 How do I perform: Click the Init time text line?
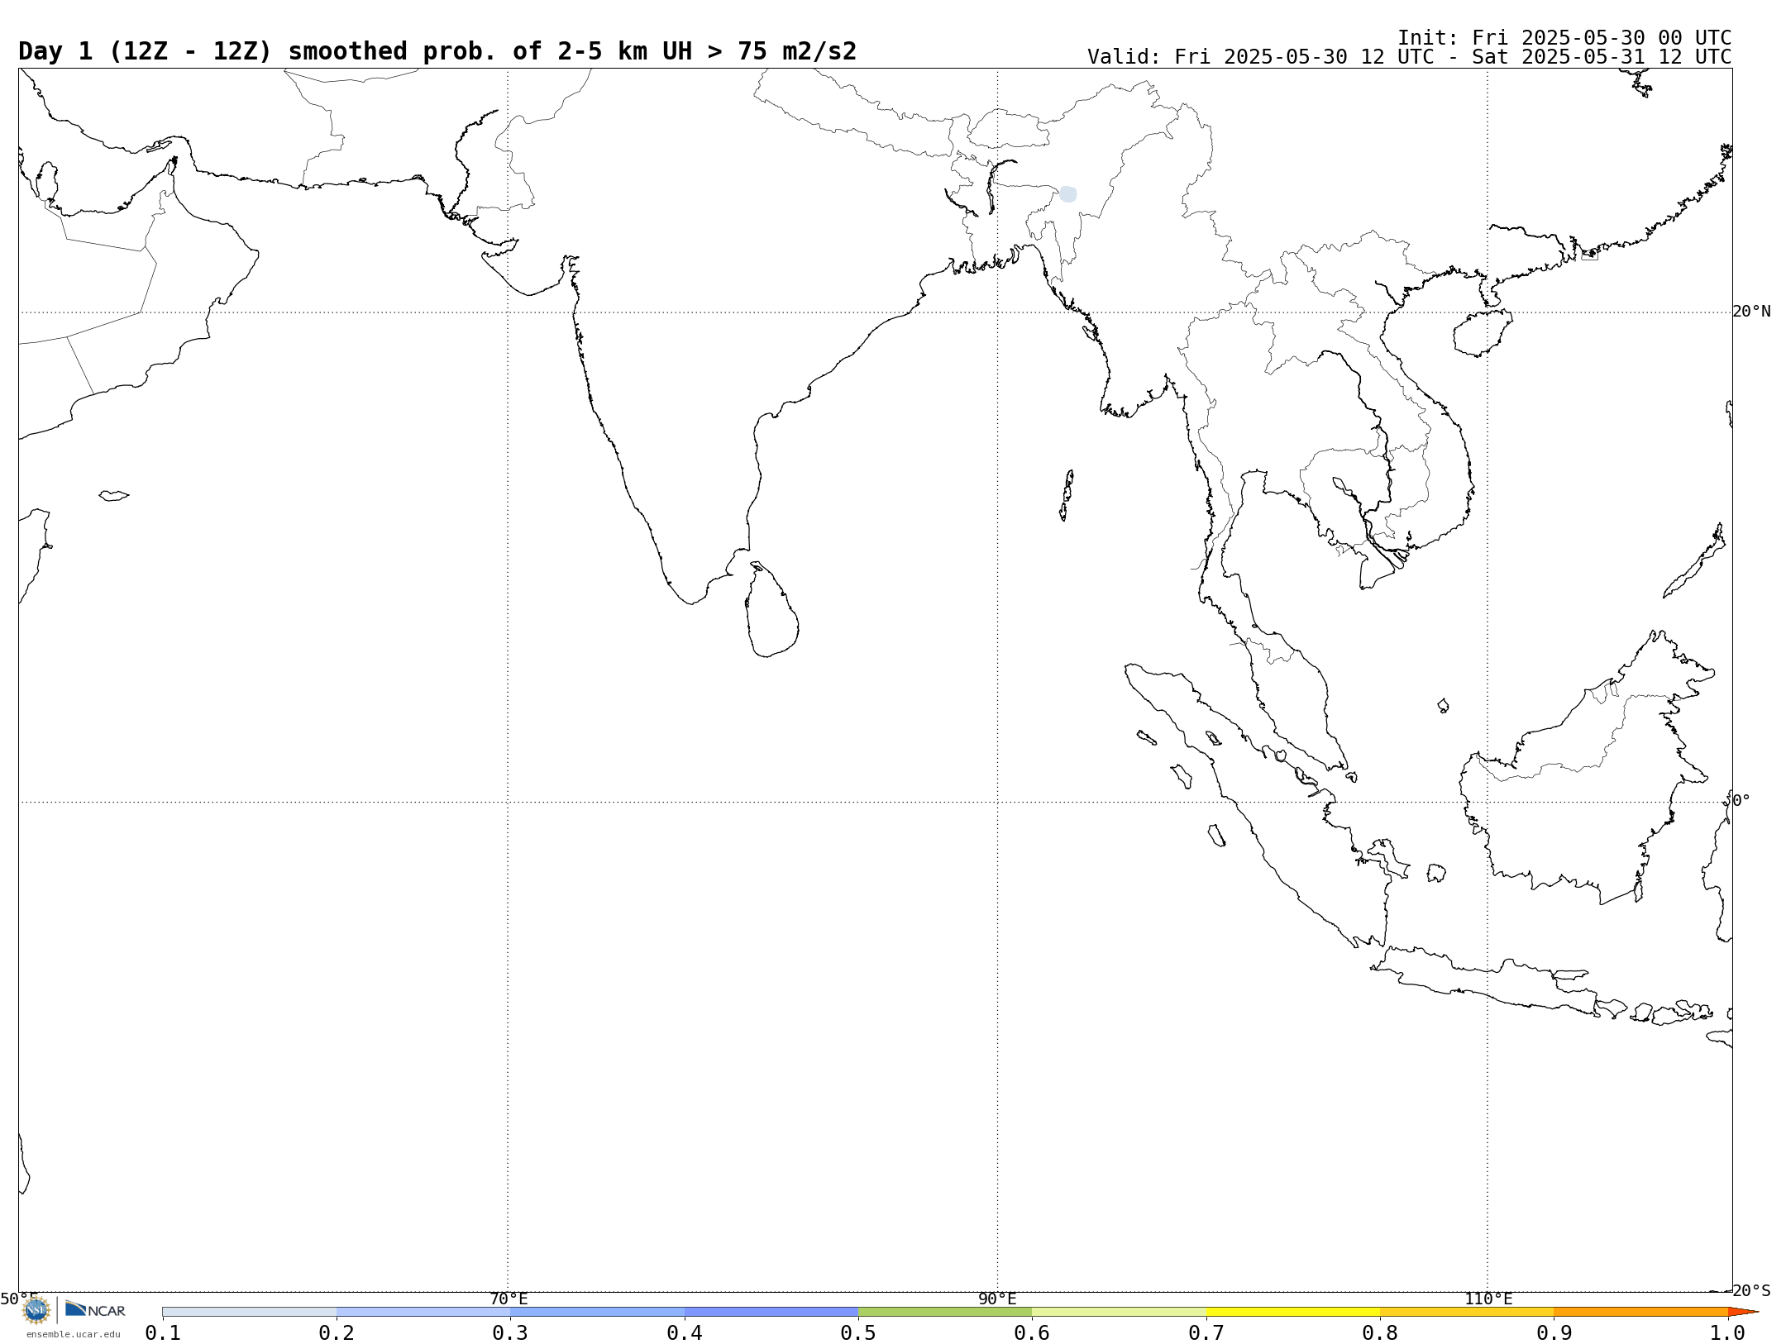1564,38
